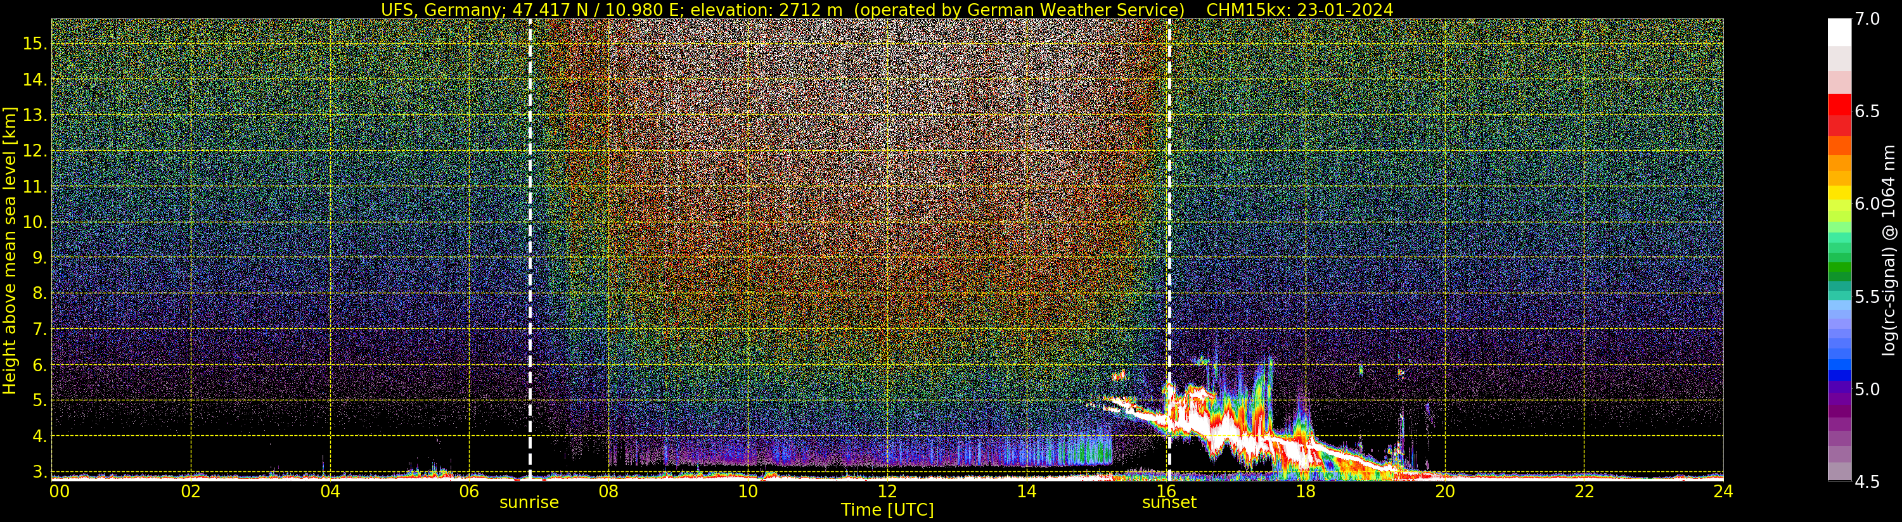The image size is (1902, 522).
Task: Click the '3.' height axis tick label
Action: (40, 471)
